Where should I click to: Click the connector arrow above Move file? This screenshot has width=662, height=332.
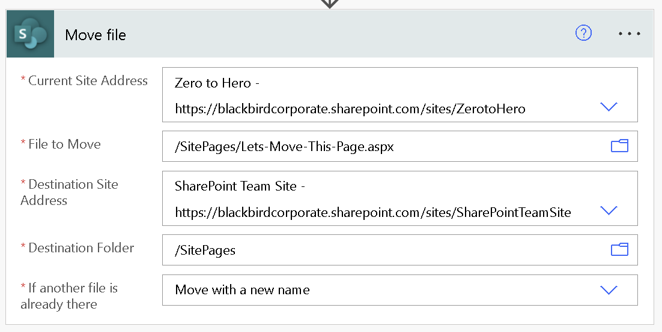click(330, 4)
